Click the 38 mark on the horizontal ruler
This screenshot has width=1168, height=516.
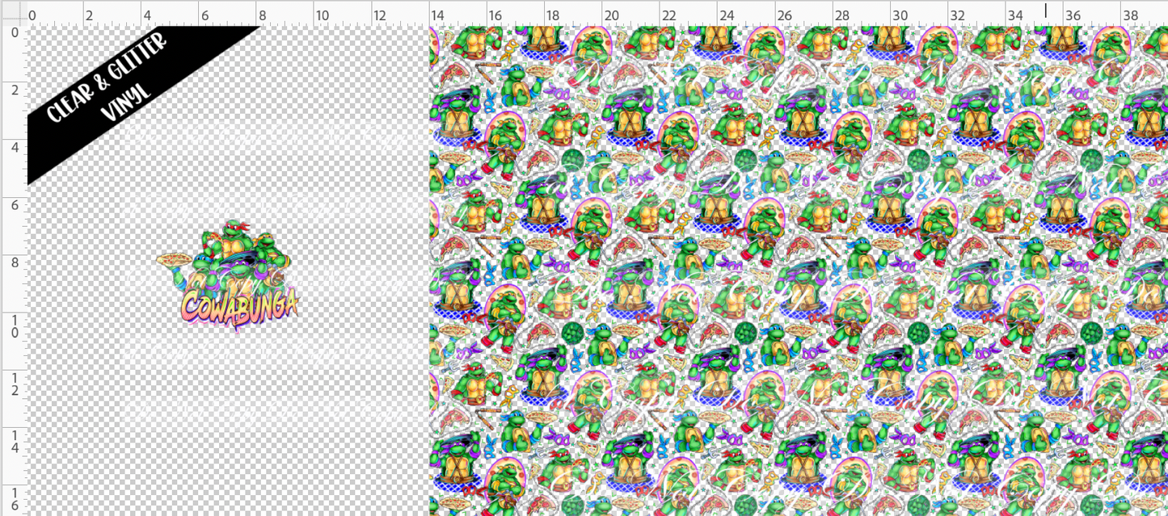click(1129, 15)
